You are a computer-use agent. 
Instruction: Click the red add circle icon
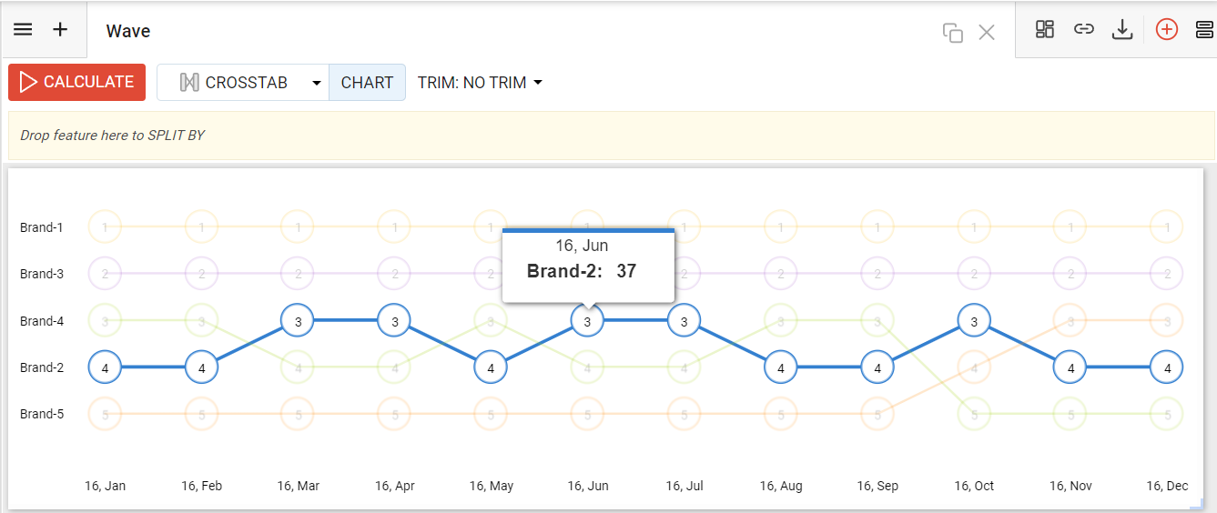[1166, 30]
